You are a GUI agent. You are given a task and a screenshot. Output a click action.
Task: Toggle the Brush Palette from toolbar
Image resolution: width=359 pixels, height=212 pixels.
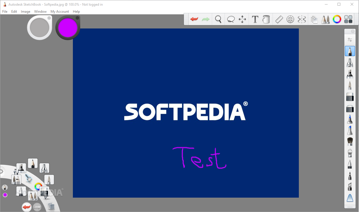click(x=326, y=19)
